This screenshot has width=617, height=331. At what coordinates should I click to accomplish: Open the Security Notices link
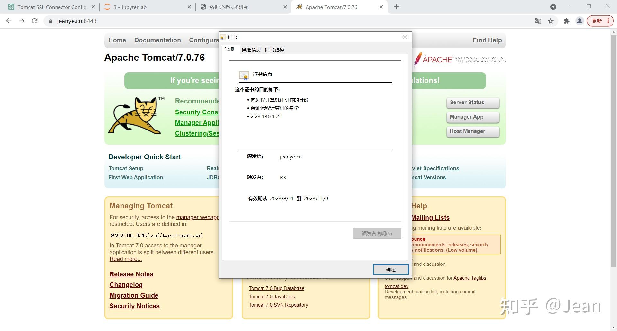[135, 306]
